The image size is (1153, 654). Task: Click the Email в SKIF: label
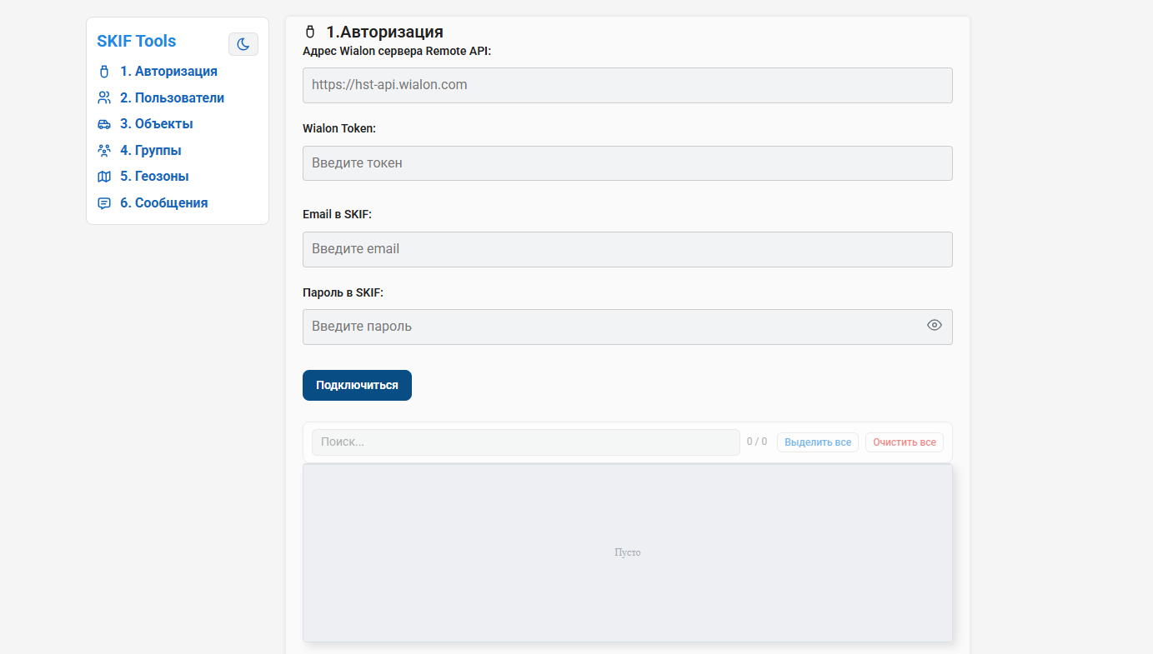tap(337, 214)
